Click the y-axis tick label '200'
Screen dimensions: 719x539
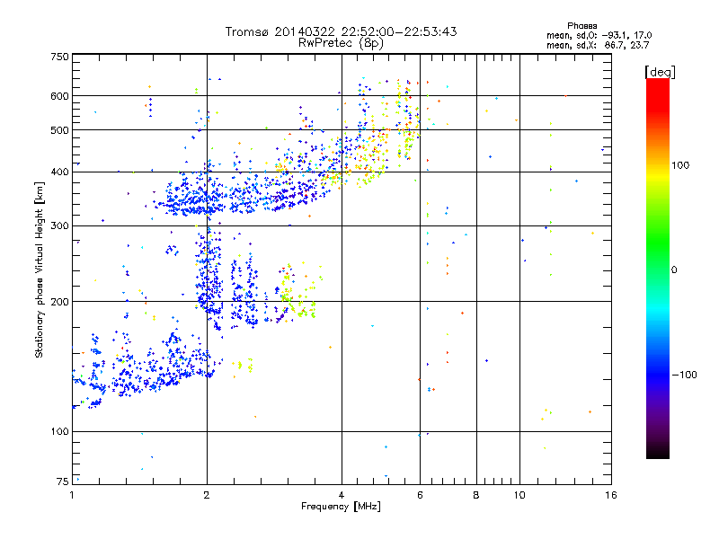point(60,302)
